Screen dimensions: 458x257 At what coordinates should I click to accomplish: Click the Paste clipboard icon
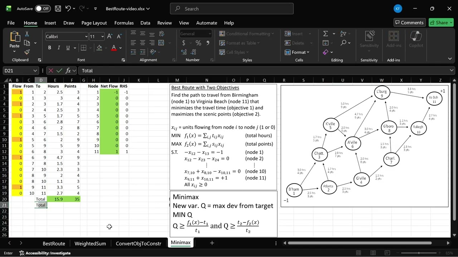point(15,37)
